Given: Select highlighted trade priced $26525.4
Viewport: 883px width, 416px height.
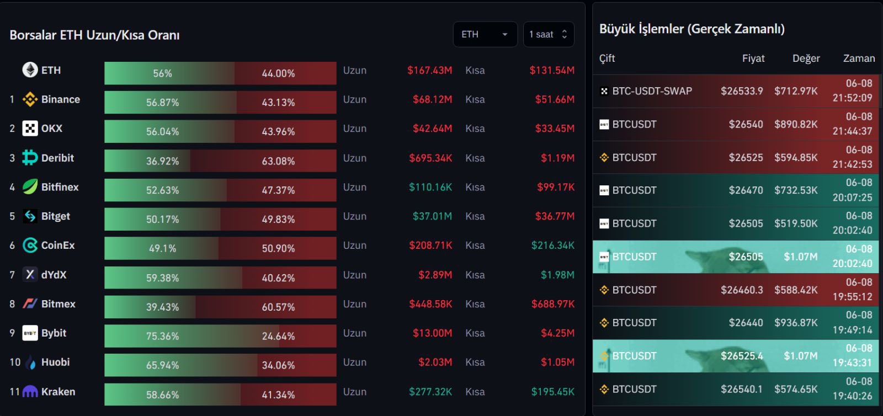Looking at the screenshot, I should tap(736, 356).
